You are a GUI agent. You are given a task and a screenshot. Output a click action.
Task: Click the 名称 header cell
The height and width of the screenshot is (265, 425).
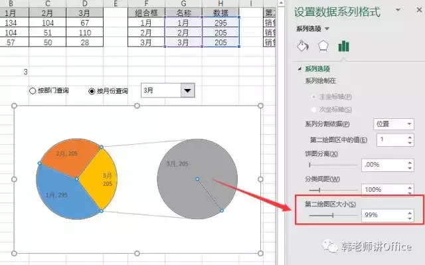click(x=183, y=13)
